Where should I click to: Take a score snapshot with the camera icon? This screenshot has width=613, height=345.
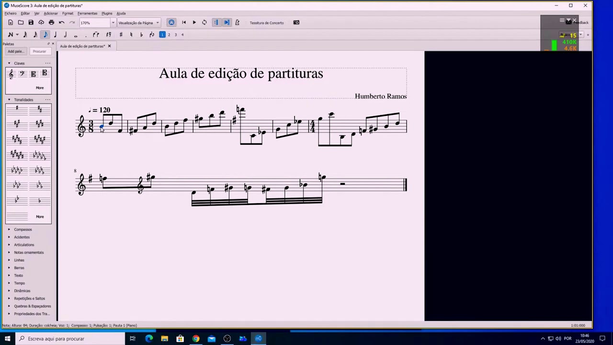pos(296,23)
